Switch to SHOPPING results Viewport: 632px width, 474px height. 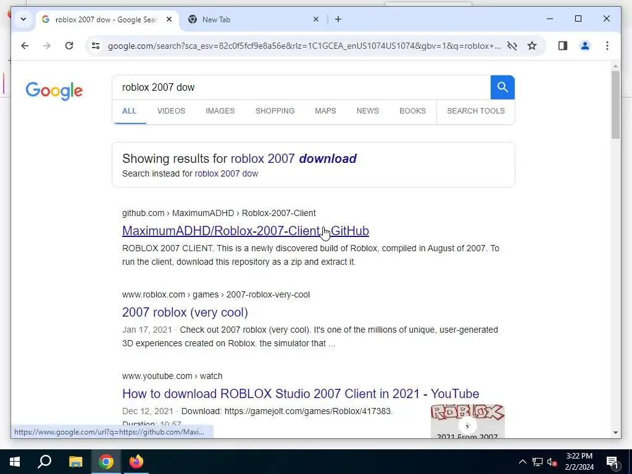tap(275, 111)
